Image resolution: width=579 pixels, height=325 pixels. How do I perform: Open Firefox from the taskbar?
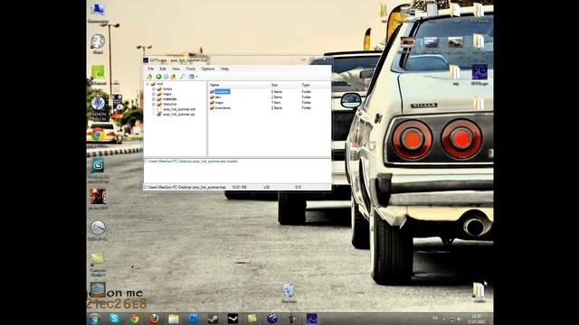coord(154,319)
